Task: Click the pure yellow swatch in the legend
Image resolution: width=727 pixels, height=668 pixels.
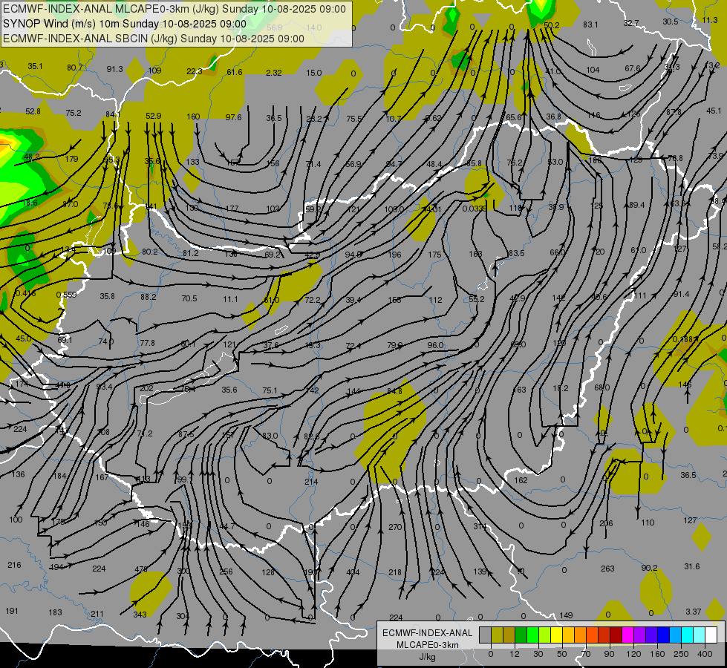Action: point(557,635)
